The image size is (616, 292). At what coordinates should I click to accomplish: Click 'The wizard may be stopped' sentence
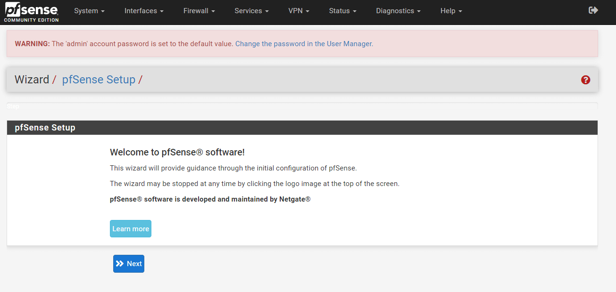pyautogui.click(x=255, y=184)
